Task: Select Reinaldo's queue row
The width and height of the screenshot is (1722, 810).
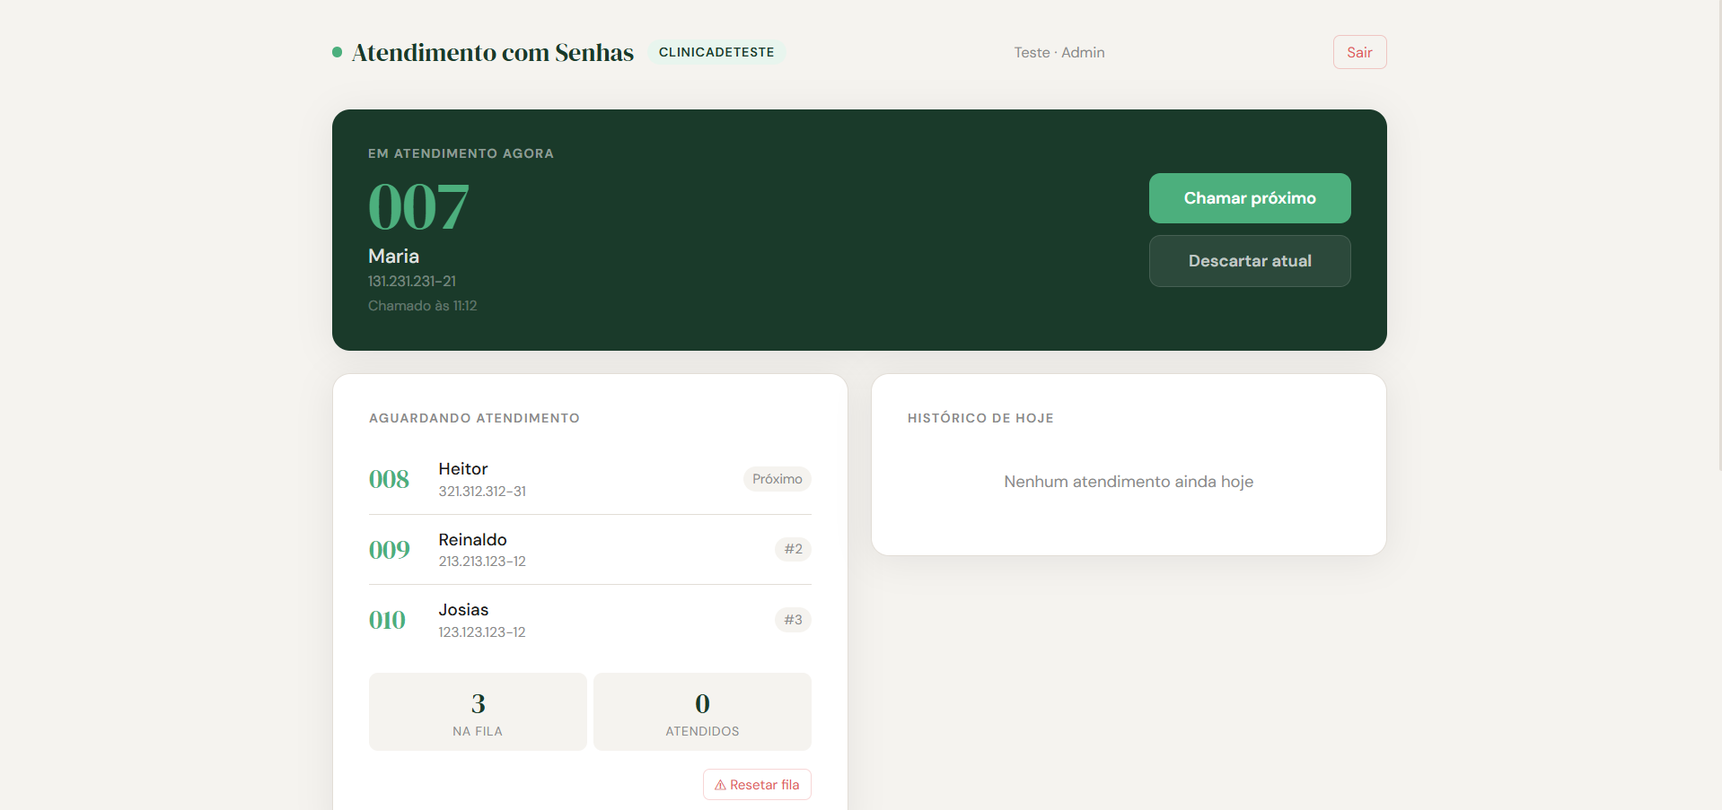Action: click(x=589, y=550)
